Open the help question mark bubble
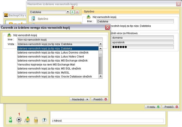Image resolution: width=182 pixels, height=127 pixels. (x=44, y=120)
